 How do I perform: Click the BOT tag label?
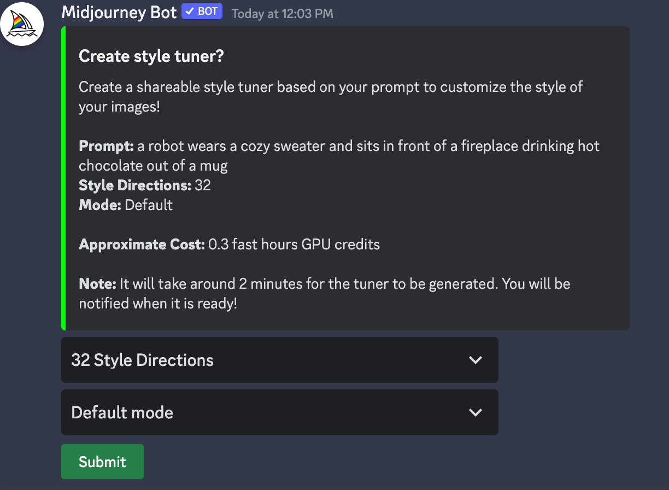coord(208,11)
